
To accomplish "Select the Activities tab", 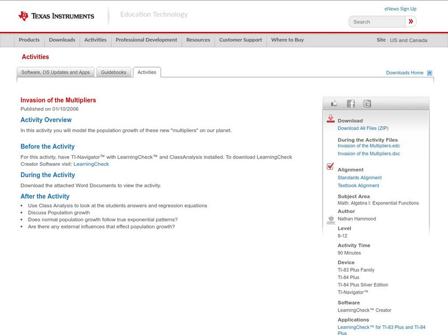I will point(147,72).
